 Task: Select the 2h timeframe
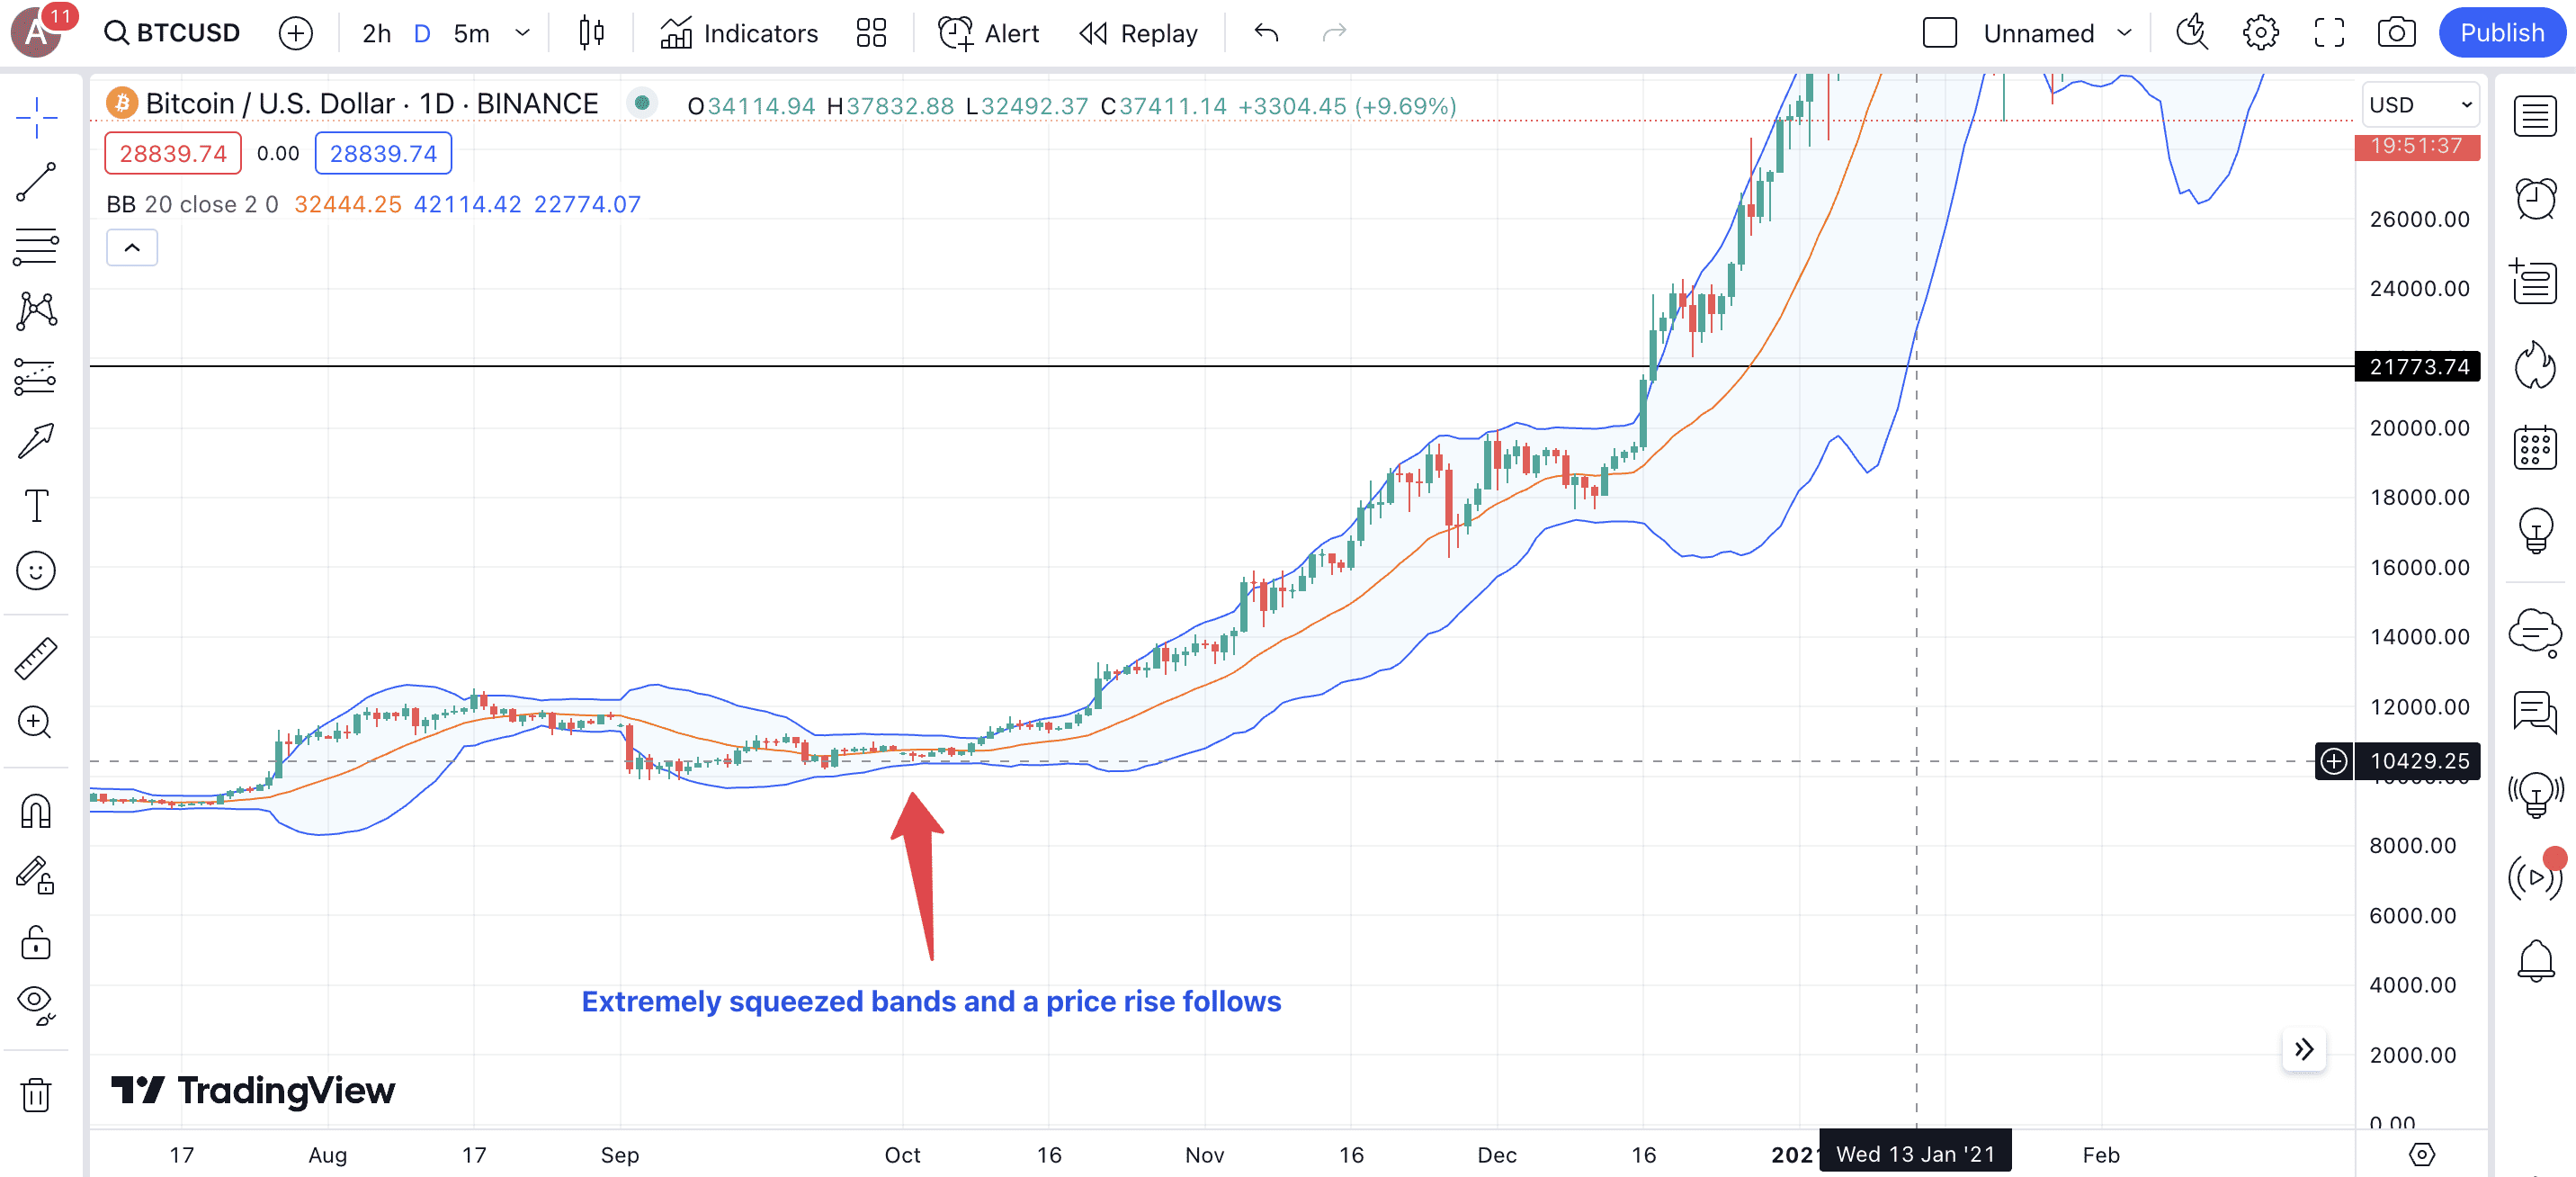(376, 33)
